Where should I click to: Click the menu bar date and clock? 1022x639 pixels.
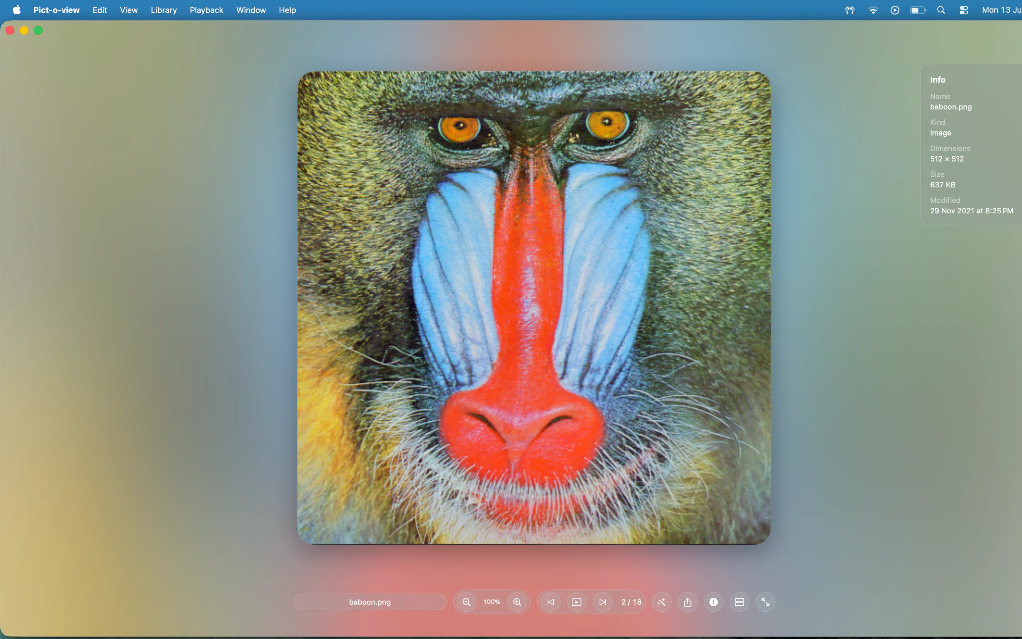1001,10
